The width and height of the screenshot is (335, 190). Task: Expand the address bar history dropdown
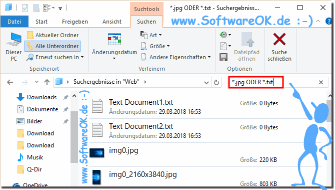click(206, 83)
